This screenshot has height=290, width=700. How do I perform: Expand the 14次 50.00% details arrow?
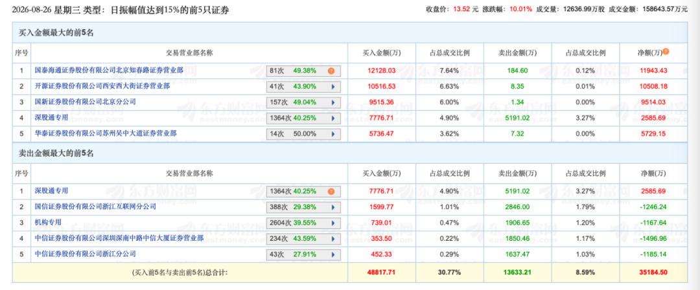332,134
